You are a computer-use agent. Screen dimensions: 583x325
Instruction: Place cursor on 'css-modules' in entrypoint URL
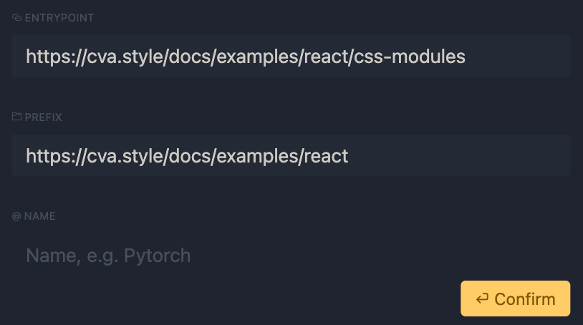(410, 57)
